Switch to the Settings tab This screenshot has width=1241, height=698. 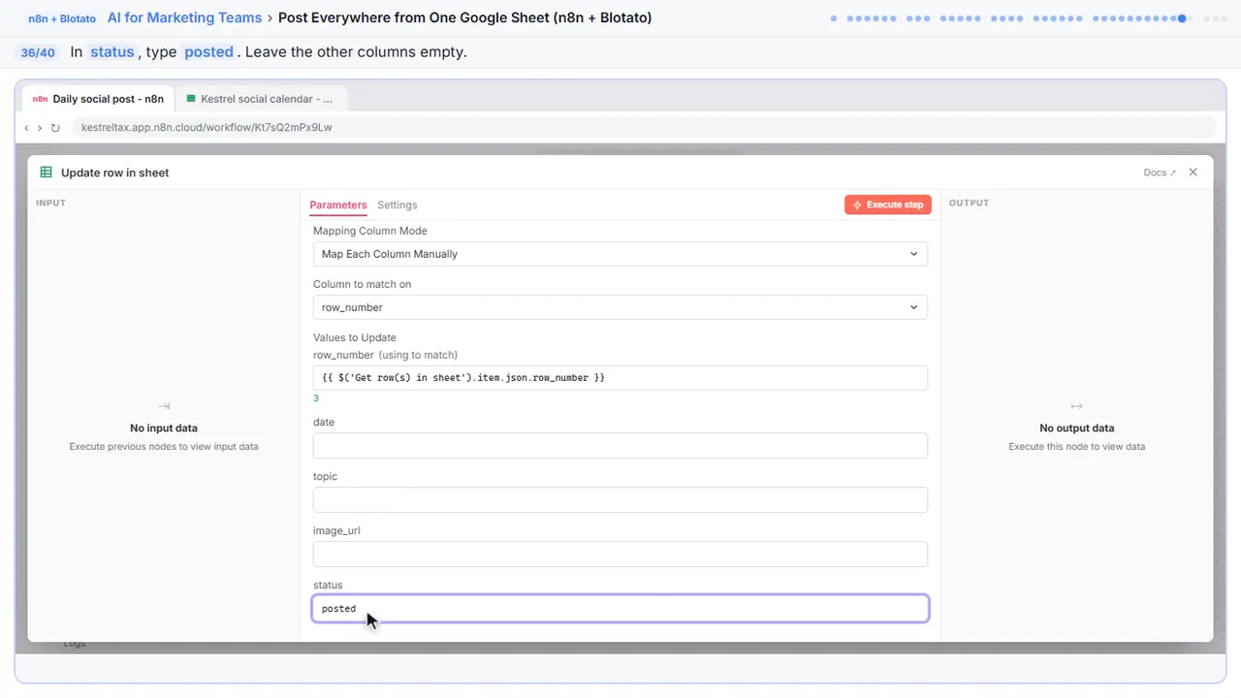[x=397, y=205]
